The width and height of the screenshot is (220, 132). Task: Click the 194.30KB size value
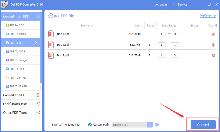[x=135, y=34]
